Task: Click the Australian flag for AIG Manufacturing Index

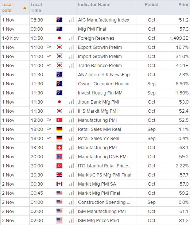Action: tap(59, 20)
